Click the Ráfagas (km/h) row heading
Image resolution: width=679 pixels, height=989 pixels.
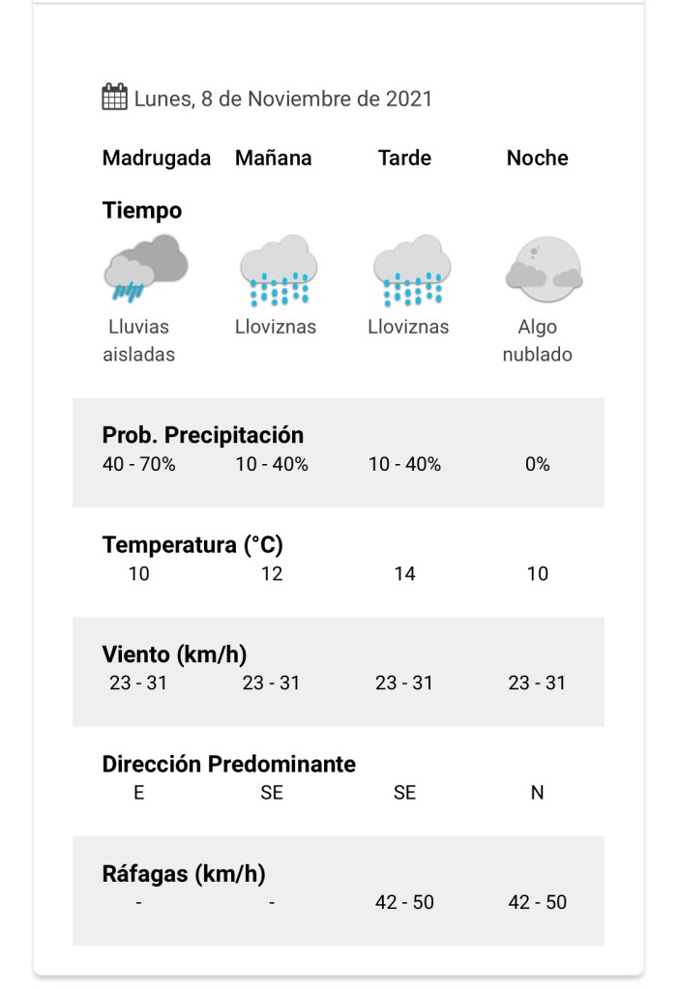click(184, 875)
